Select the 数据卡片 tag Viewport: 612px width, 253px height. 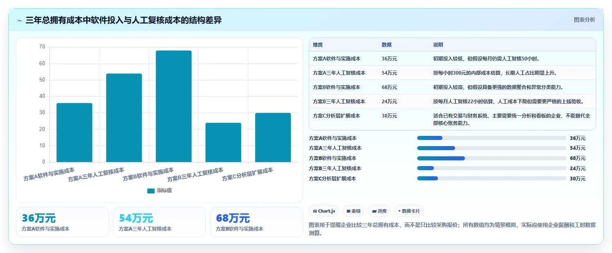tap(409, 211)
